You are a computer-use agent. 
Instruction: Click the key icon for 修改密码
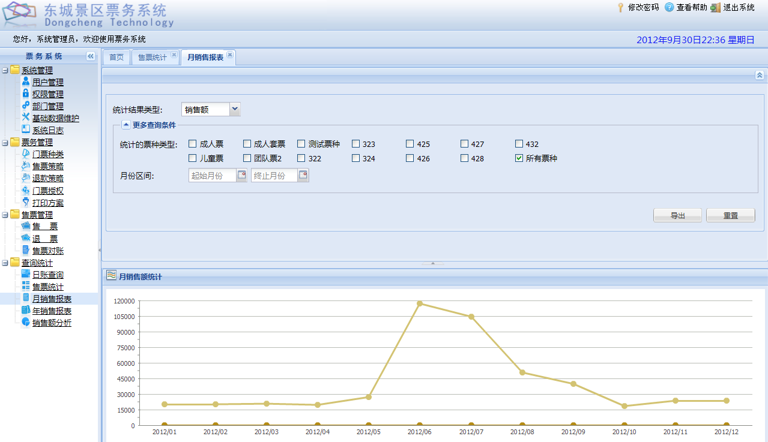tap(620, 7)
